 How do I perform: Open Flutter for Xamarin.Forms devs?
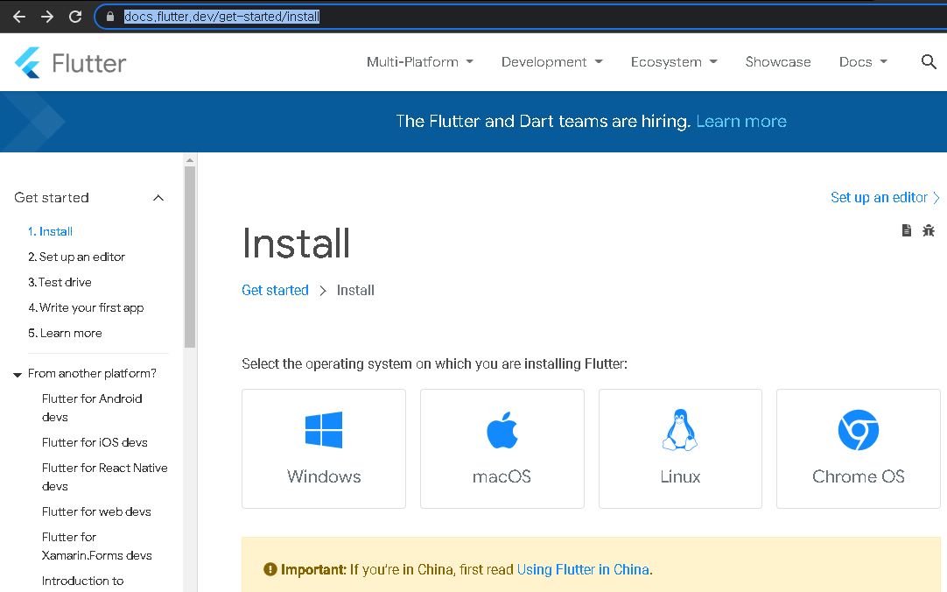(x=96, y=546)
